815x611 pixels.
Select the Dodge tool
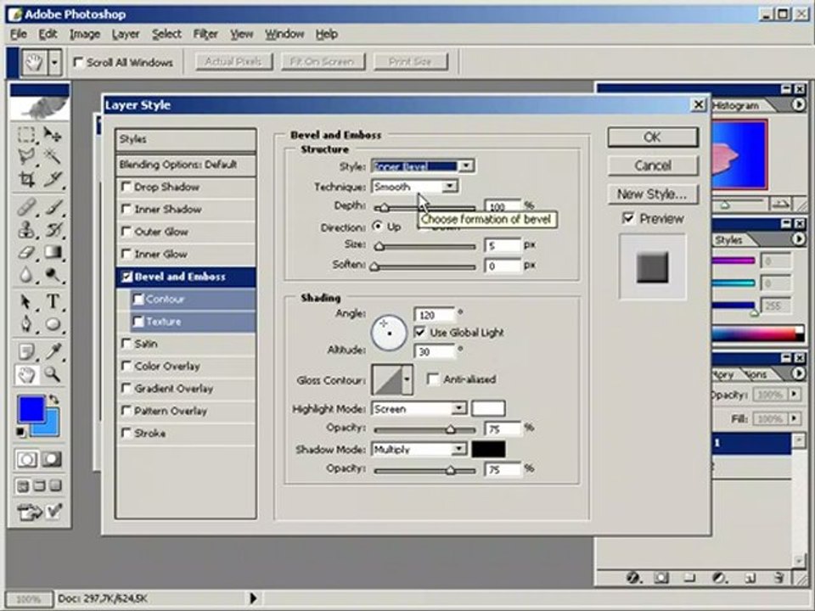[x=53, y=274]
